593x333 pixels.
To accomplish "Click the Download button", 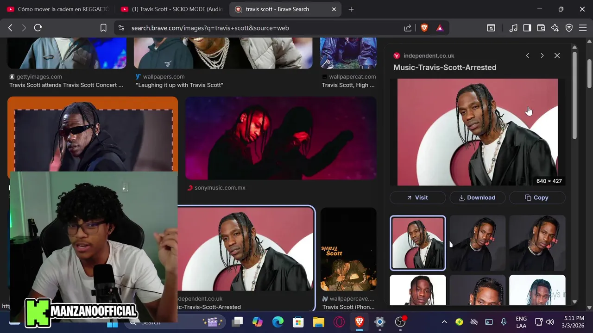I will click(477, 197).
